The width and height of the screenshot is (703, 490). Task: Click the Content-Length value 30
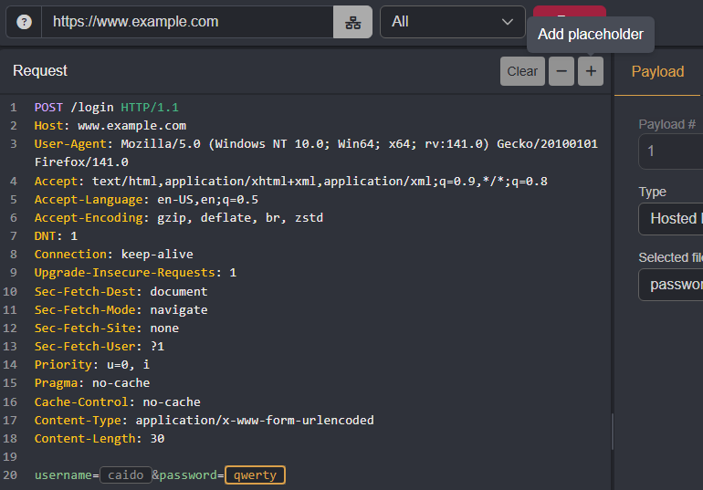(157, 439)
